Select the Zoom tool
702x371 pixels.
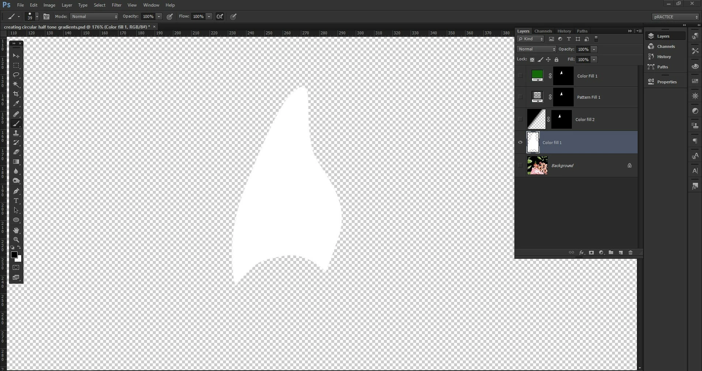(16, 240)
